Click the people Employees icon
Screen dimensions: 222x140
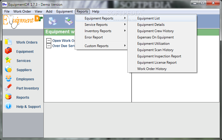[8, 78]
